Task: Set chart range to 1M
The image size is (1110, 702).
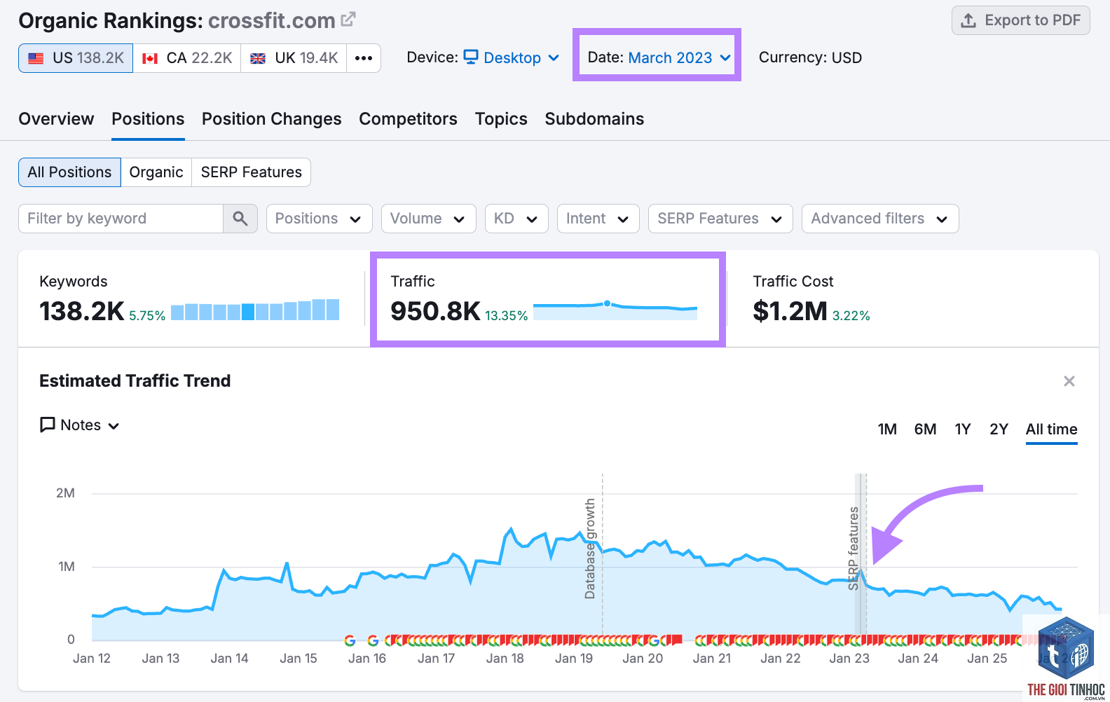Action: [887, 429]
